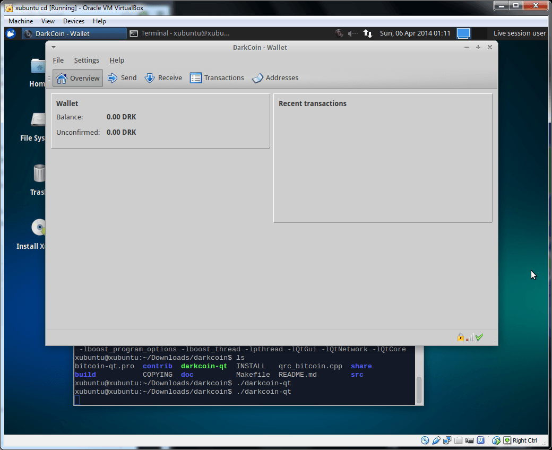Click the Right Ctrl host key label
The width and height of the screenshot is (552, 450).
tap(524, 440)
